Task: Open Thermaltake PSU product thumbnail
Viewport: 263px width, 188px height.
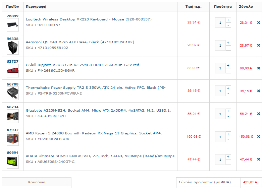Action: [13, 93]
